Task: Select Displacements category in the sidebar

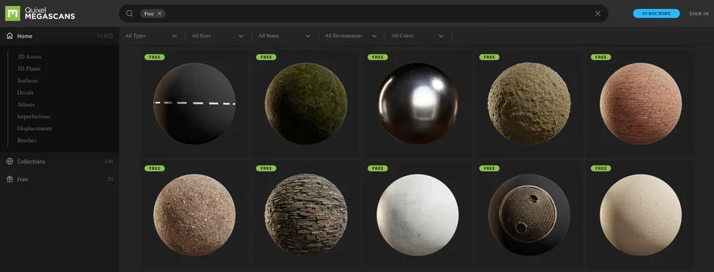Action: [x=35, y=128]
